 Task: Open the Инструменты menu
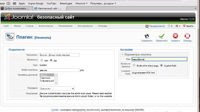[85, 26]
